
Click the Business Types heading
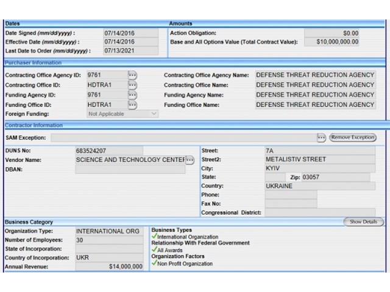172,230
